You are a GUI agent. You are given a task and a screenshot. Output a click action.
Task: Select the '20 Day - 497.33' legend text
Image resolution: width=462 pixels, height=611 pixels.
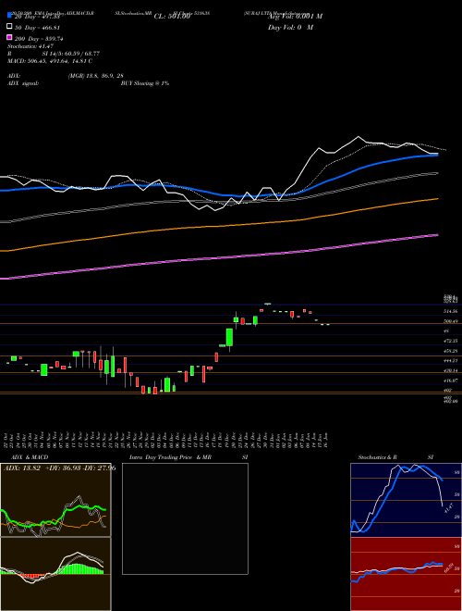click(37, 17)
